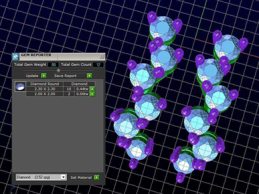This screenshot has width=259, height=194.
Task: Click the Total Gem Weight value .50
Action: 53,65
